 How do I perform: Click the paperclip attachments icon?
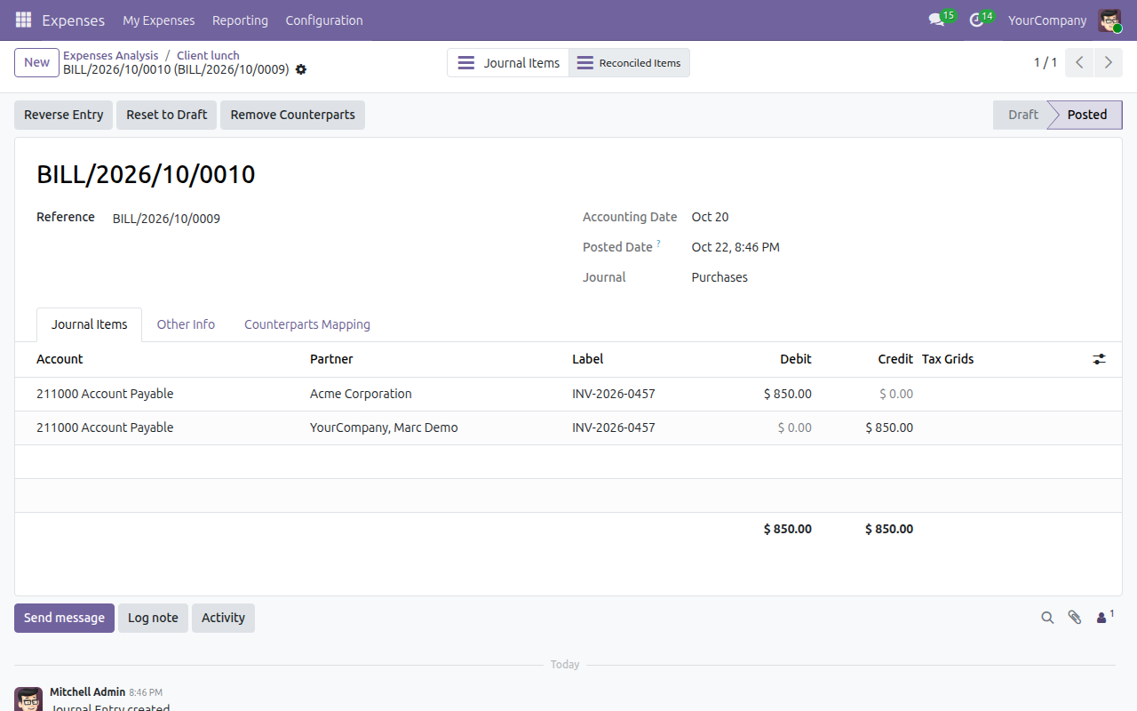tap(1075, 618)
